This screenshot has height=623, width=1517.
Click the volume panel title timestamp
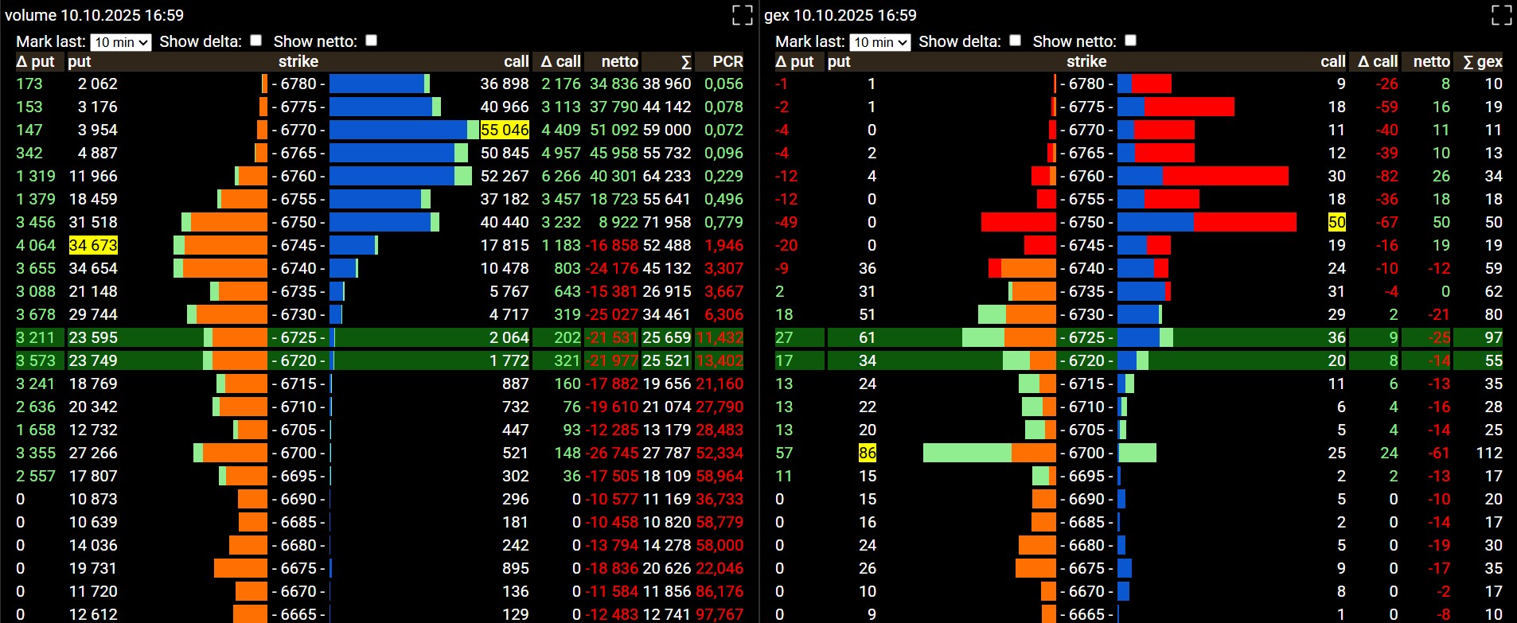pos(122,15)
